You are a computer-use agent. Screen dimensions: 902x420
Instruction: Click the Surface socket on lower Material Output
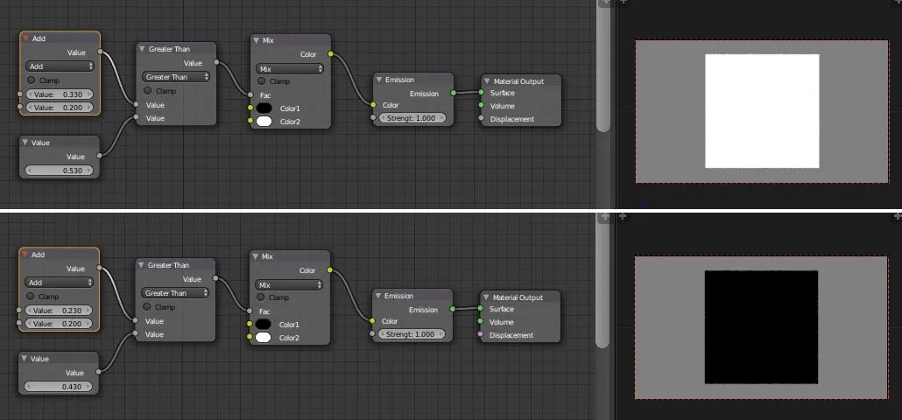(x=481, y=309)
